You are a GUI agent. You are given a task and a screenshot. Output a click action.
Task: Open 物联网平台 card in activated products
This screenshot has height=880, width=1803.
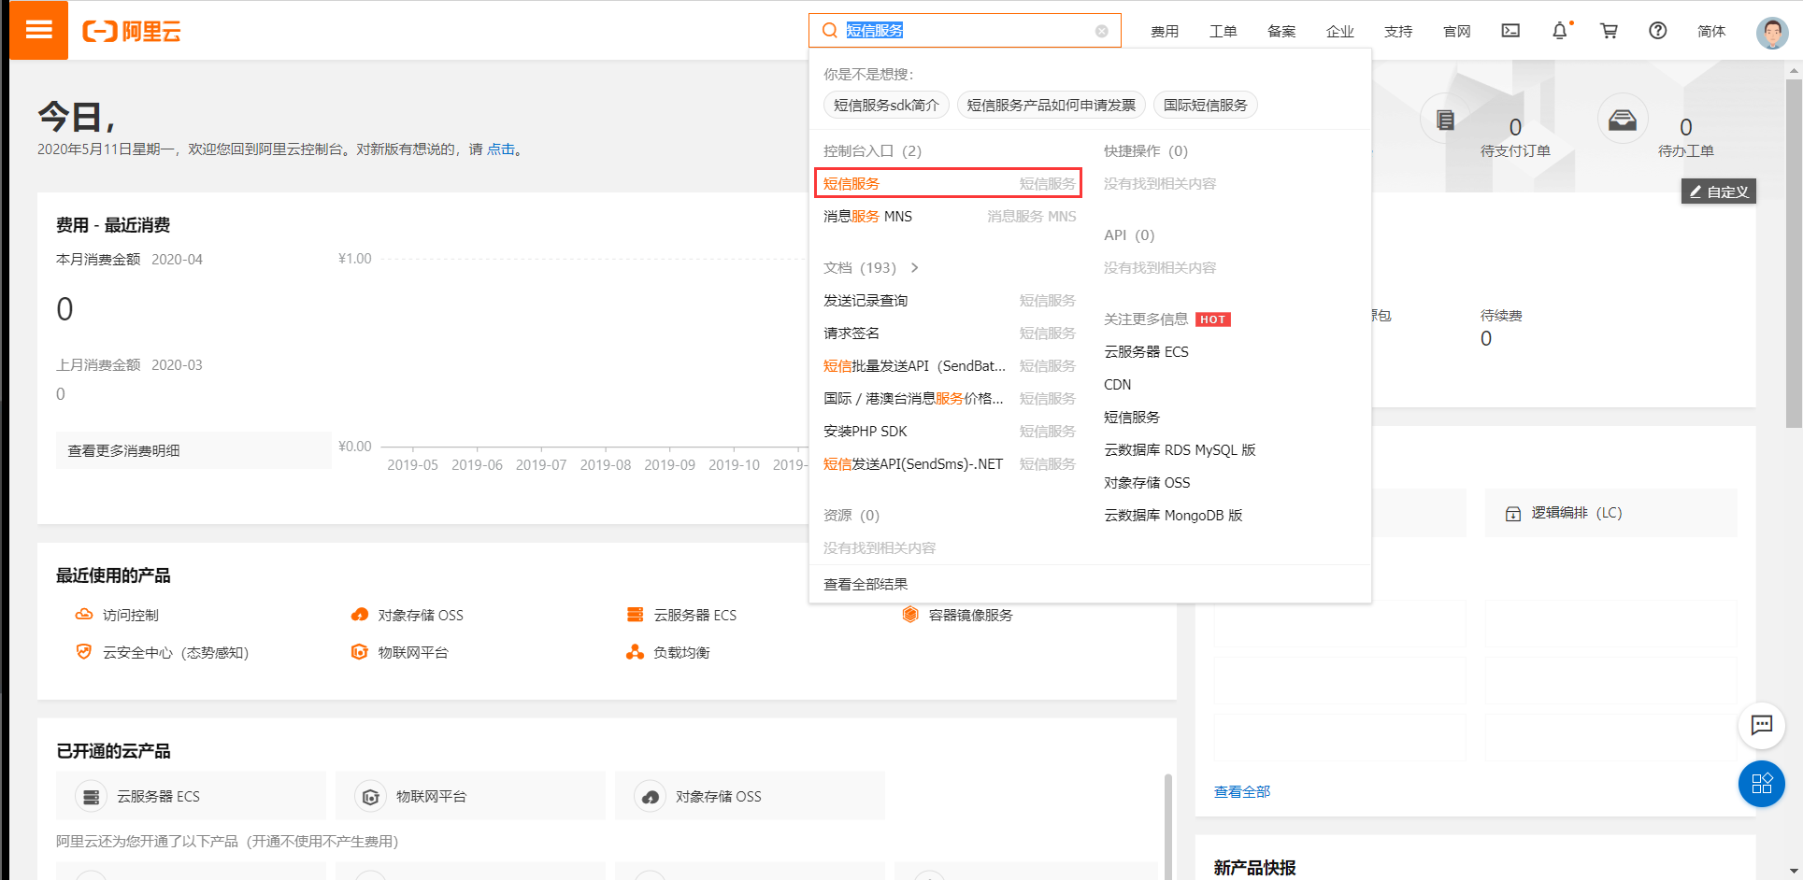click(470, 796)
